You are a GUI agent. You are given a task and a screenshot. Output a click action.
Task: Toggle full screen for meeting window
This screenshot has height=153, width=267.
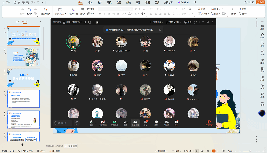tap(195, 22)
